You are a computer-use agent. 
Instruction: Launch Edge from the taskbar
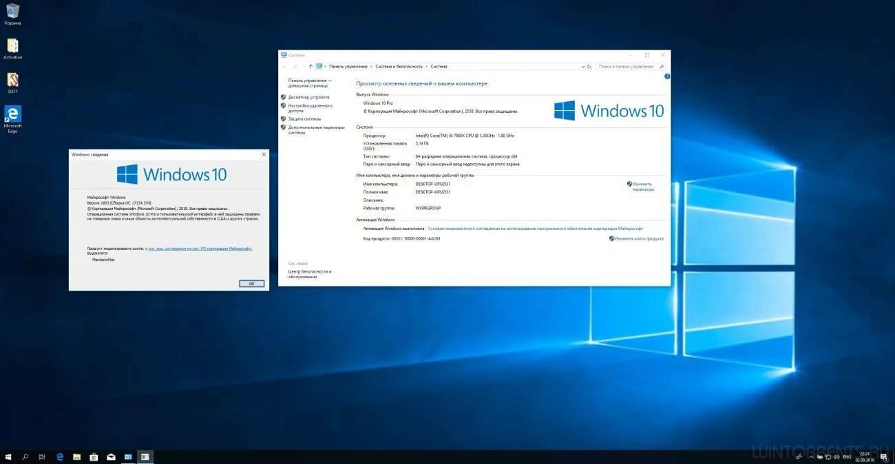point(60,456)
